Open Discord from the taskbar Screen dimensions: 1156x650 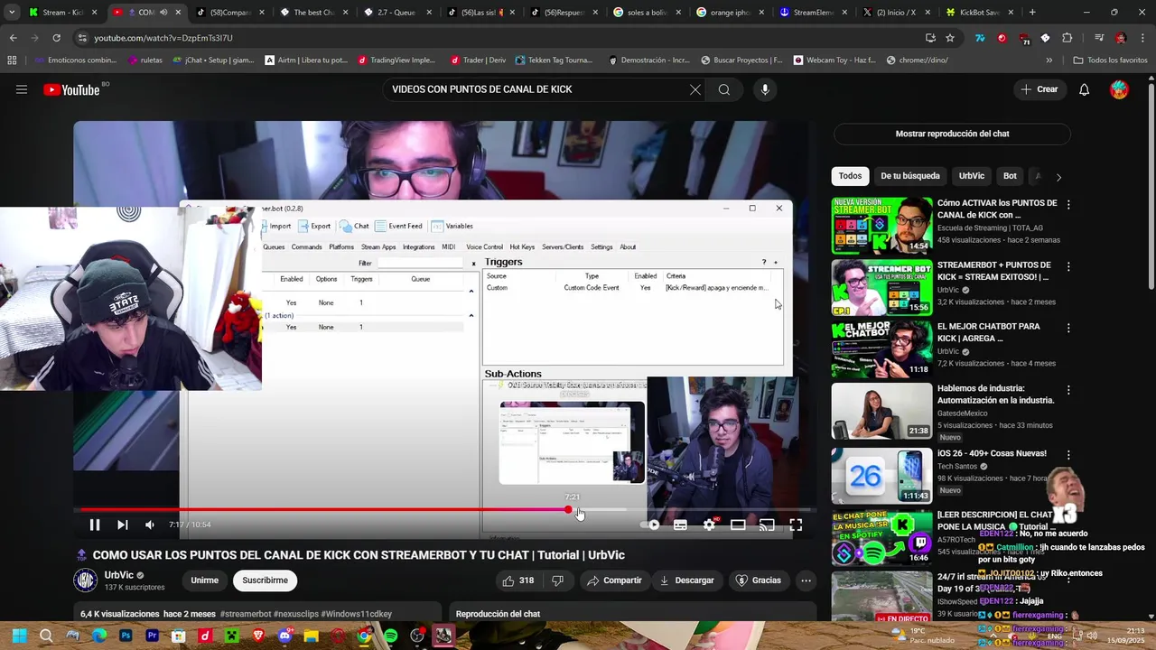(285, 636)
